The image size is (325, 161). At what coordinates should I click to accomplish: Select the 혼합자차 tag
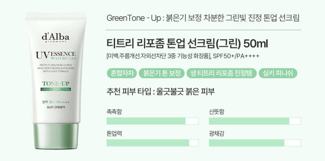[x=122, y=74]
